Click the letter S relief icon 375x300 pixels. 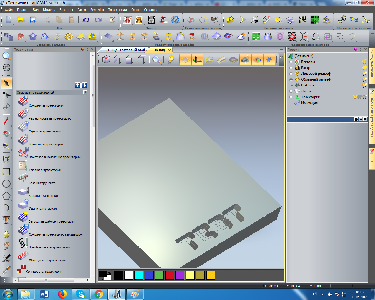coord(57,37)
